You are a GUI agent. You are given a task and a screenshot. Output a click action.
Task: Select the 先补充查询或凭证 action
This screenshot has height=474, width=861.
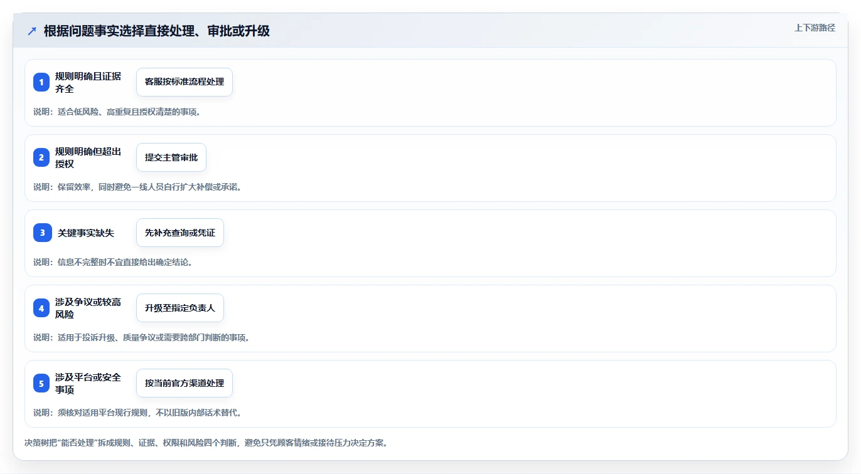tap(180, 233)
